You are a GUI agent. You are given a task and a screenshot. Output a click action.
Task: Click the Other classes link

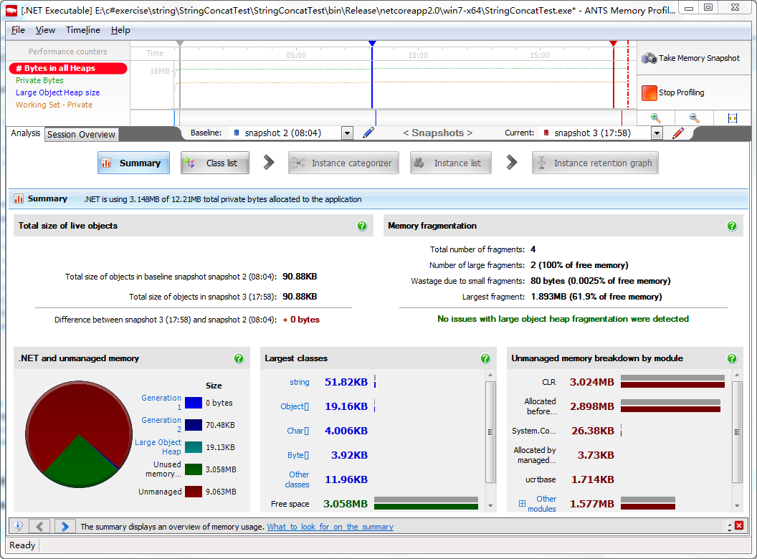pyautogui.click(x=297, y=479)
